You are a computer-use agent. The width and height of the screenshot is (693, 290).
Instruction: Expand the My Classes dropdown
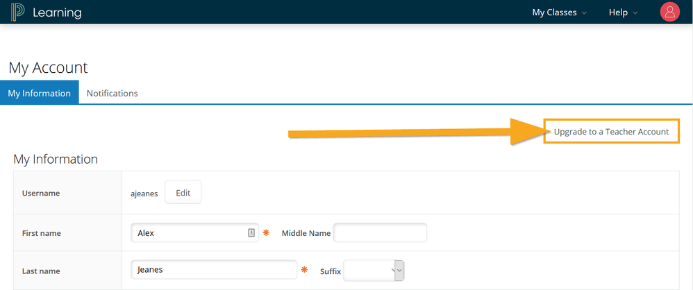click(559, 12)
